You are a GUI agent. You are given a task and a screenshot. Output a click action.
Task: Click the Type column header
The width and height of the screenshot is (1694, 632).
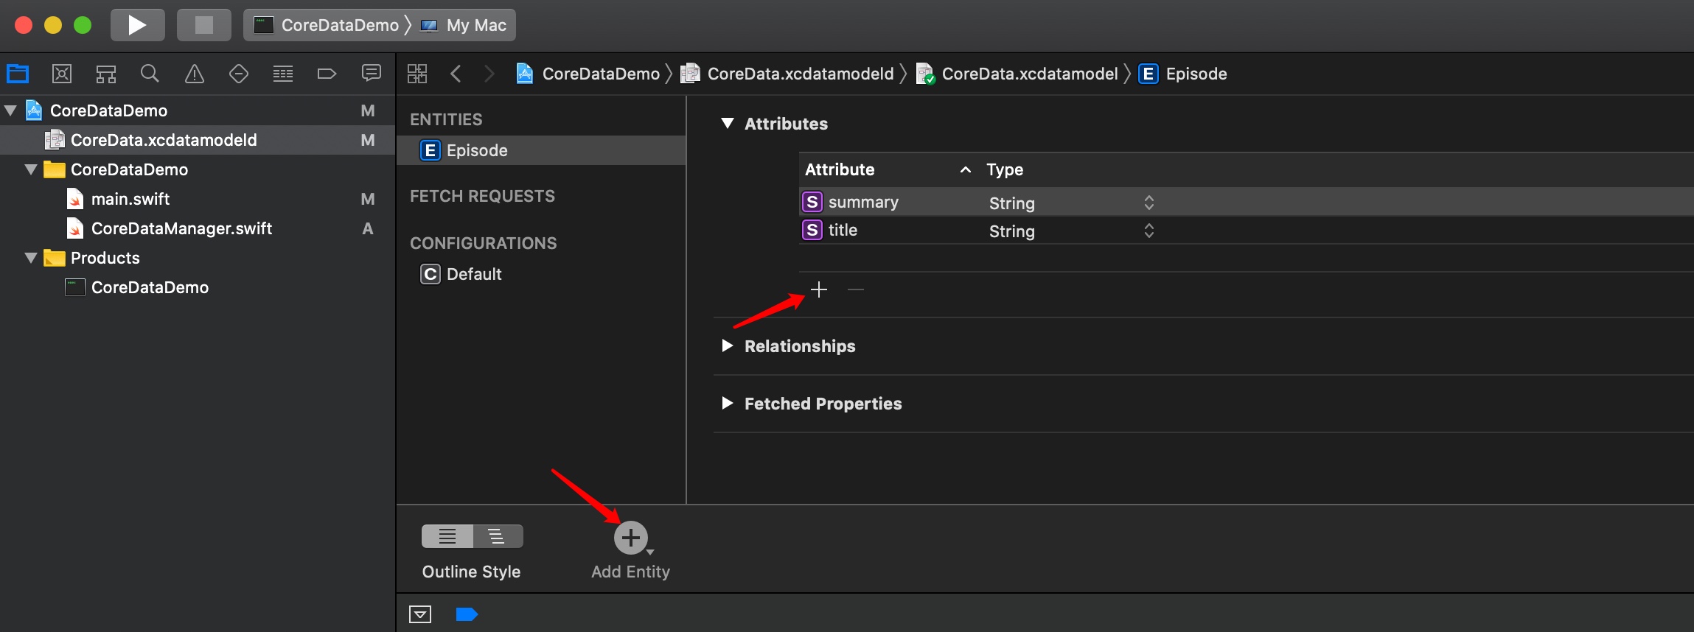click(1005, 169)
